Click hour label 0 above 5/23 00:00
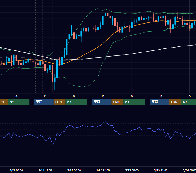The image size is (196, 173). tap(132, 97)
